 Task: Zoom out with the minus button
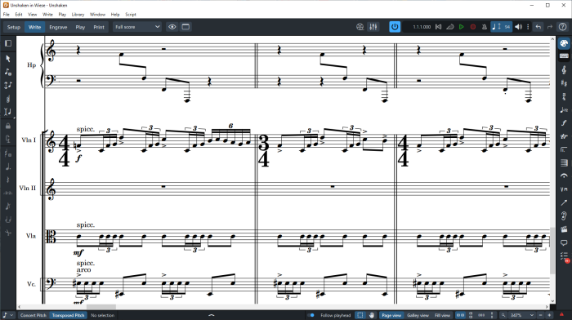[x=541, y=315]
